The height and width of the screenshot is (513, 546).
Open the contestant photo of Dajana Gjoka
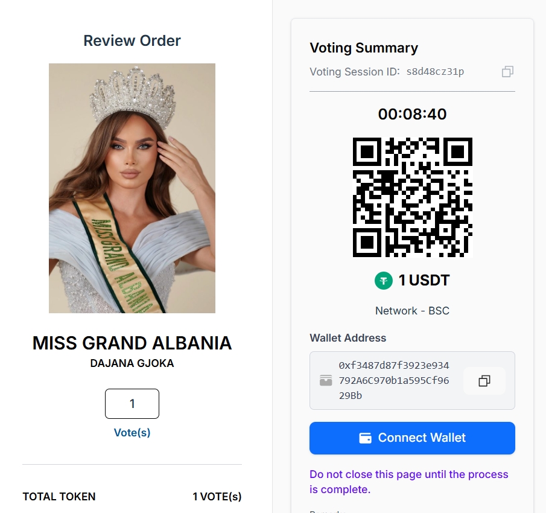coord(132,188)
